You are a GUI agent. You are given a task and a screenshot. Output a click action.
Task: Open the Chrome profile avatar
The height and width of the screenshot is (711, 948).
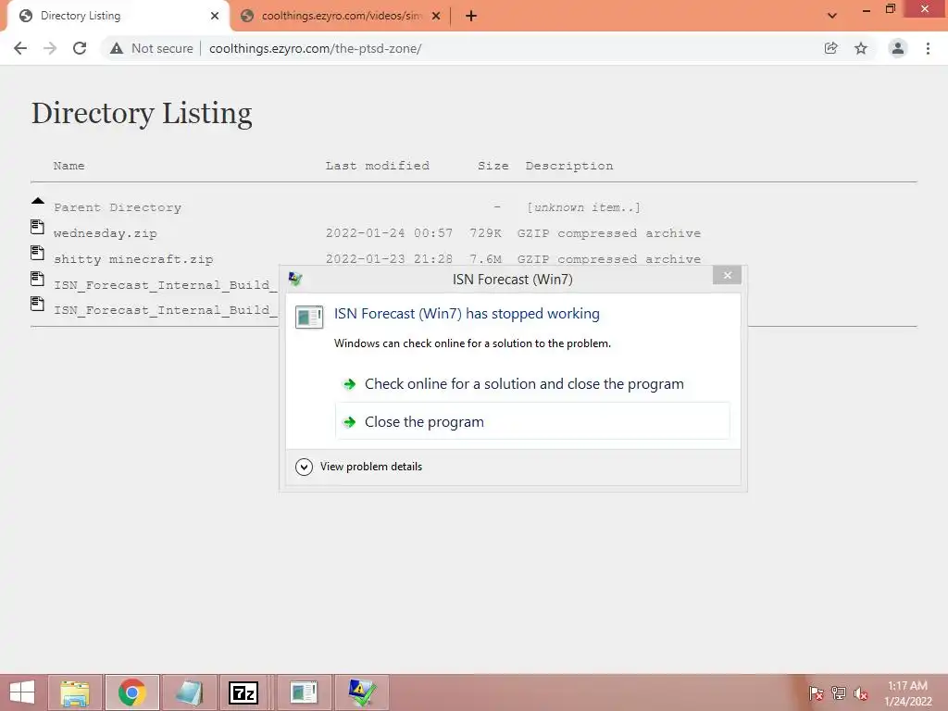click(898, 48)
